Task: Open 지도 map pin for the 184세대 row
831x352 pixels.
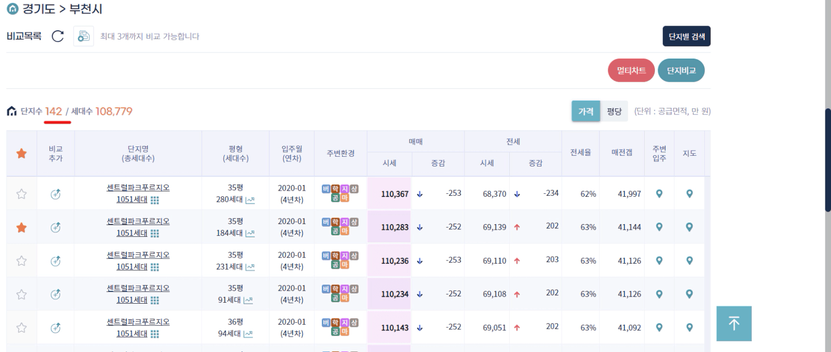Action: point(689,227)
